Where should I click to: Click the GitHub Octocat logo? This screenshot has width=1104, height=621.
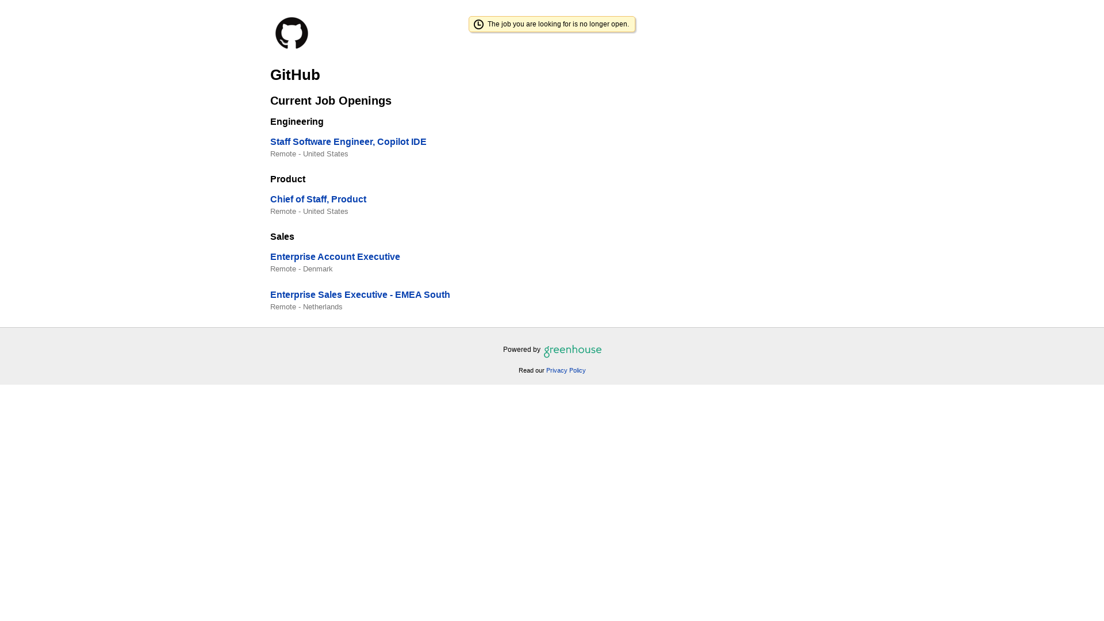pos(292,33)
